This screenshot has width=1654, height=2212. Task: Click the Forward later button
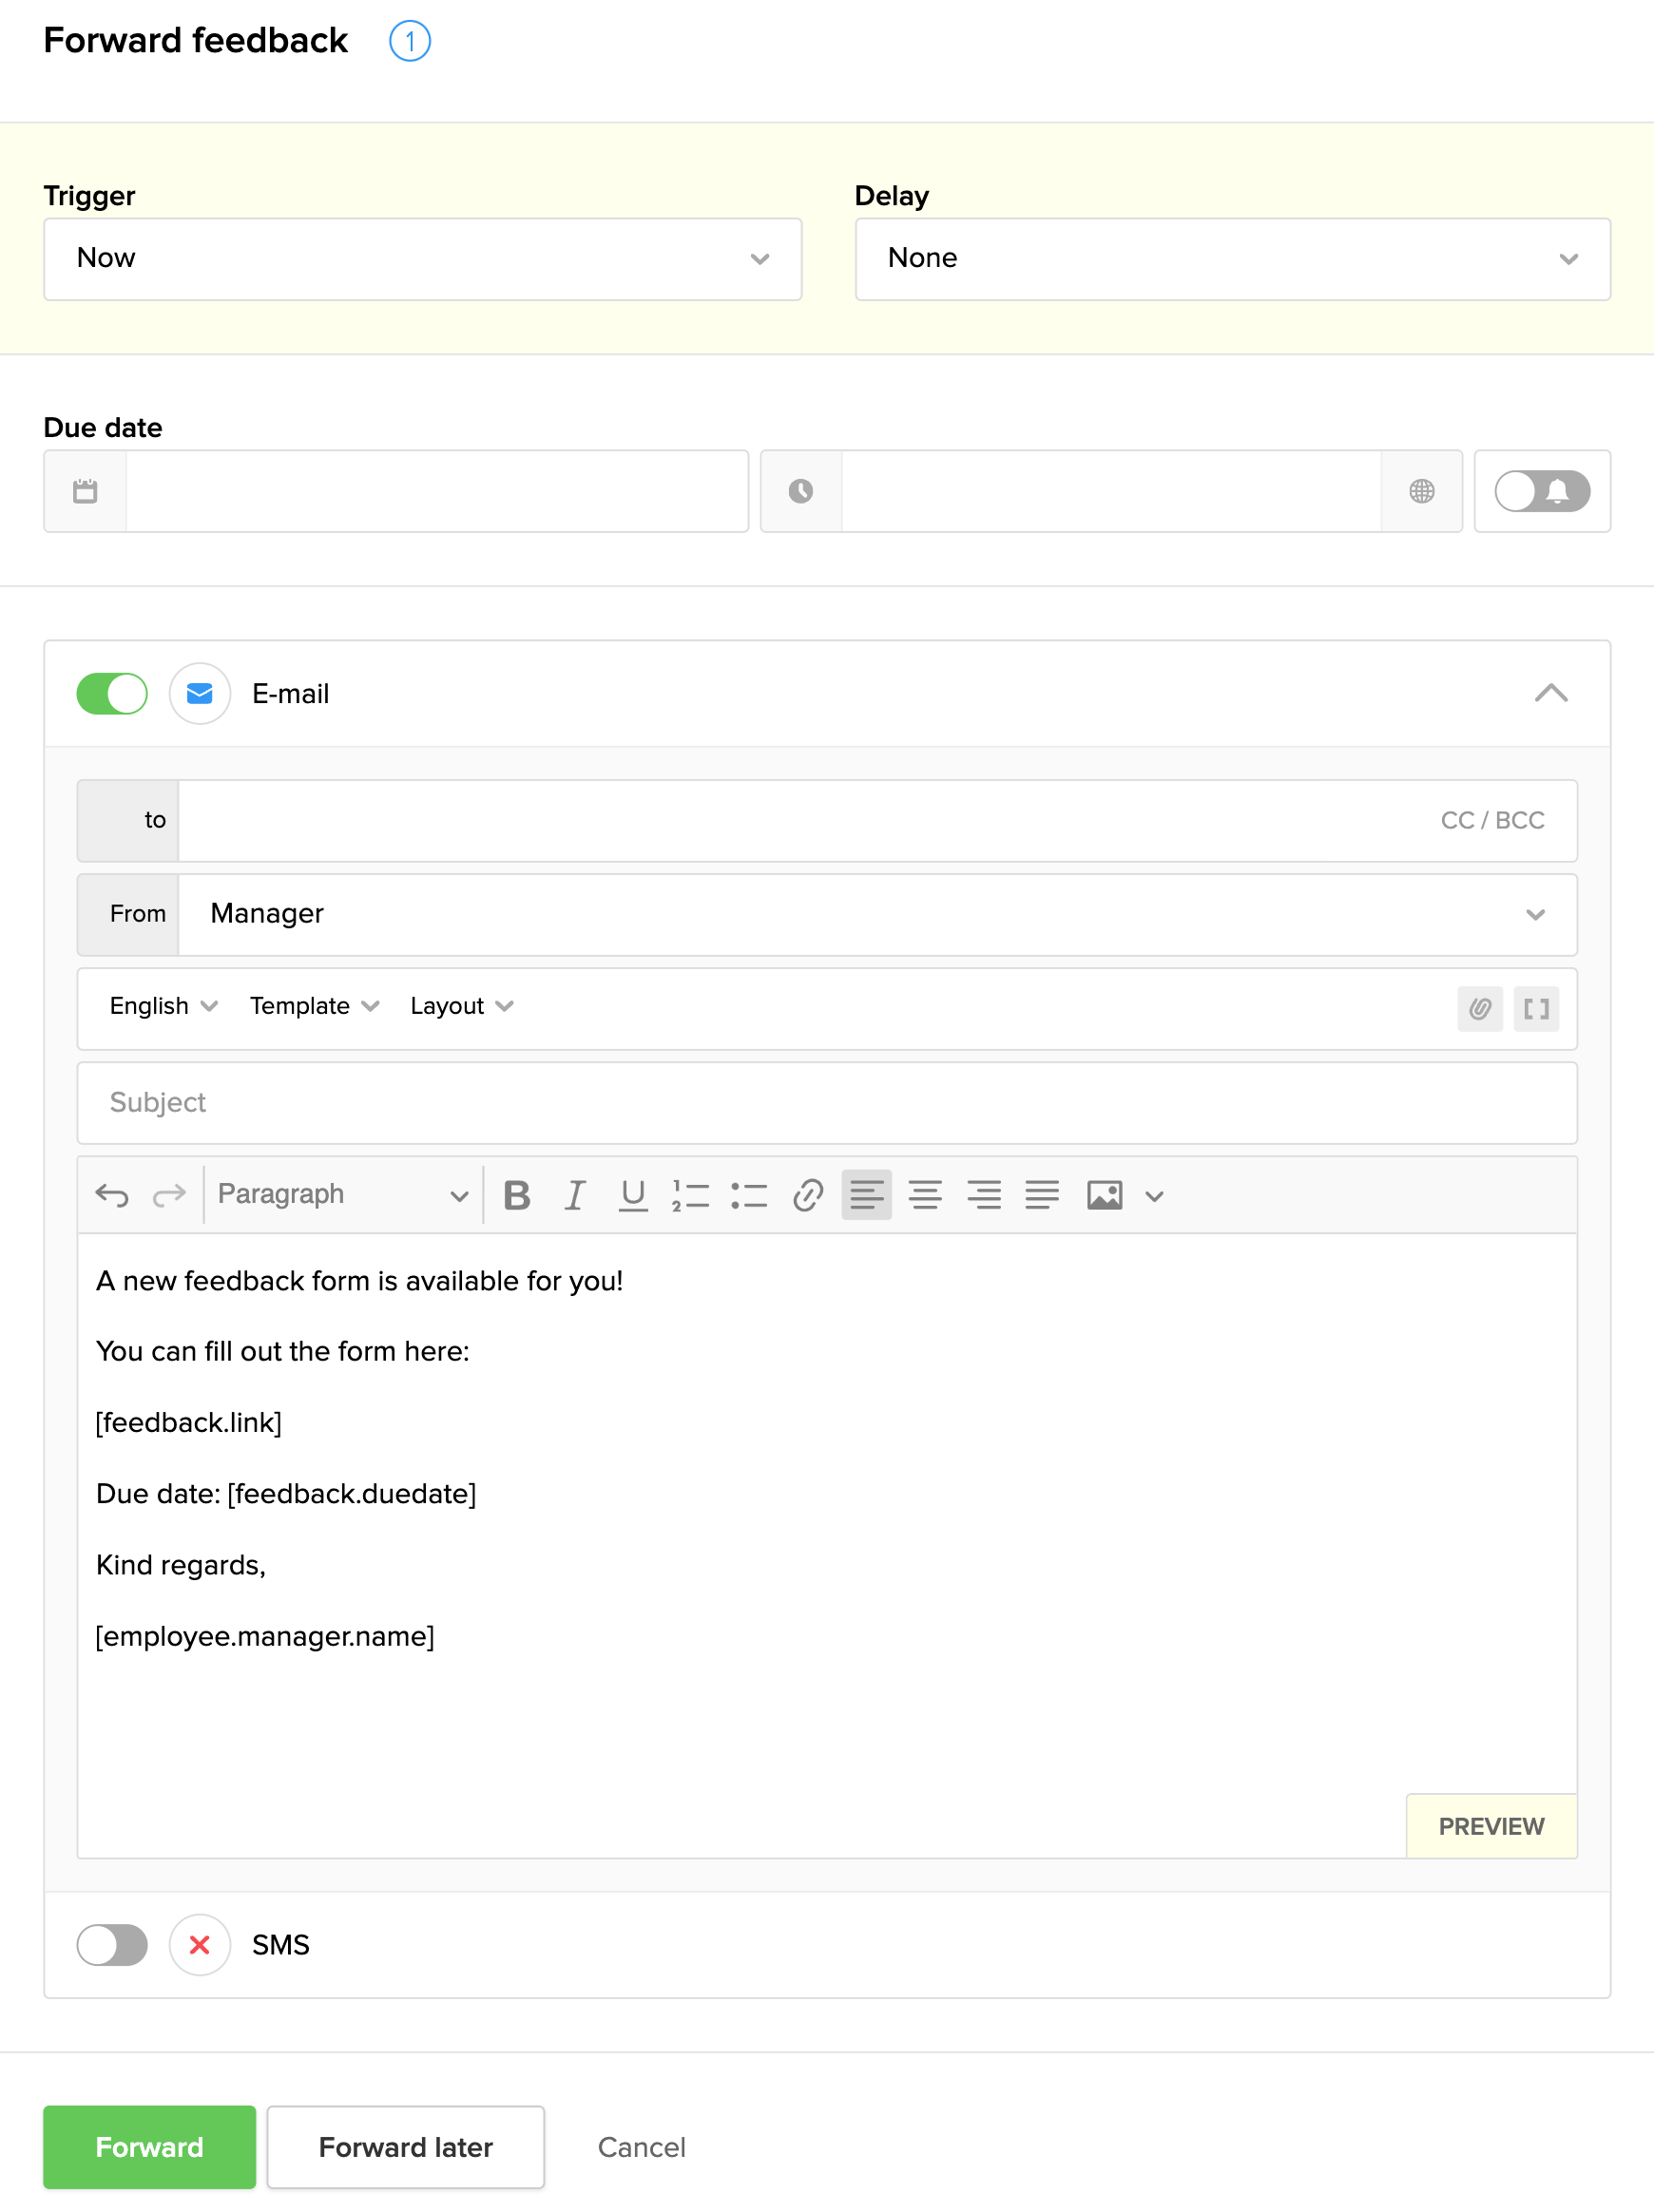405,2147
